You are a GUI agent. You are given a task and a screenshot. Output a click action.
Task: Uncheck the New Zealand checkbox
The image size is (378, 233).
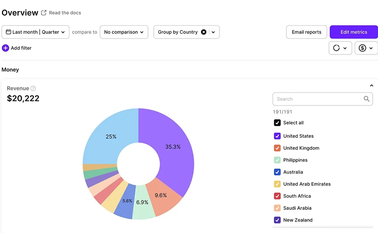click(x=277, y=220)
